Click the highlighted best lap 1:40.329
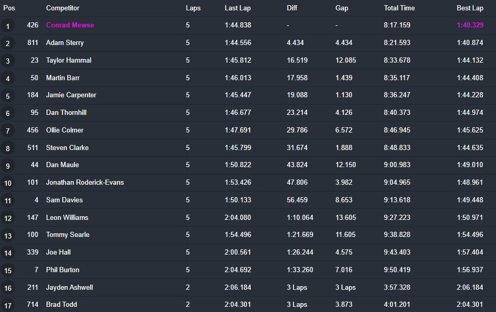Screen dimensions: 496x312 click(x=470, y=25)
